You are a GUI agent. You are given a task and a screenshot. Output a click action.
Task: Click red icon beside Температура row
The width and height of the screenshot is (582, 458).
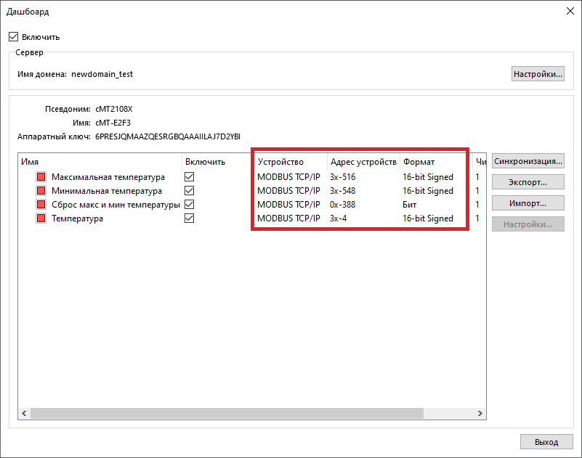(x=41, y=218)
